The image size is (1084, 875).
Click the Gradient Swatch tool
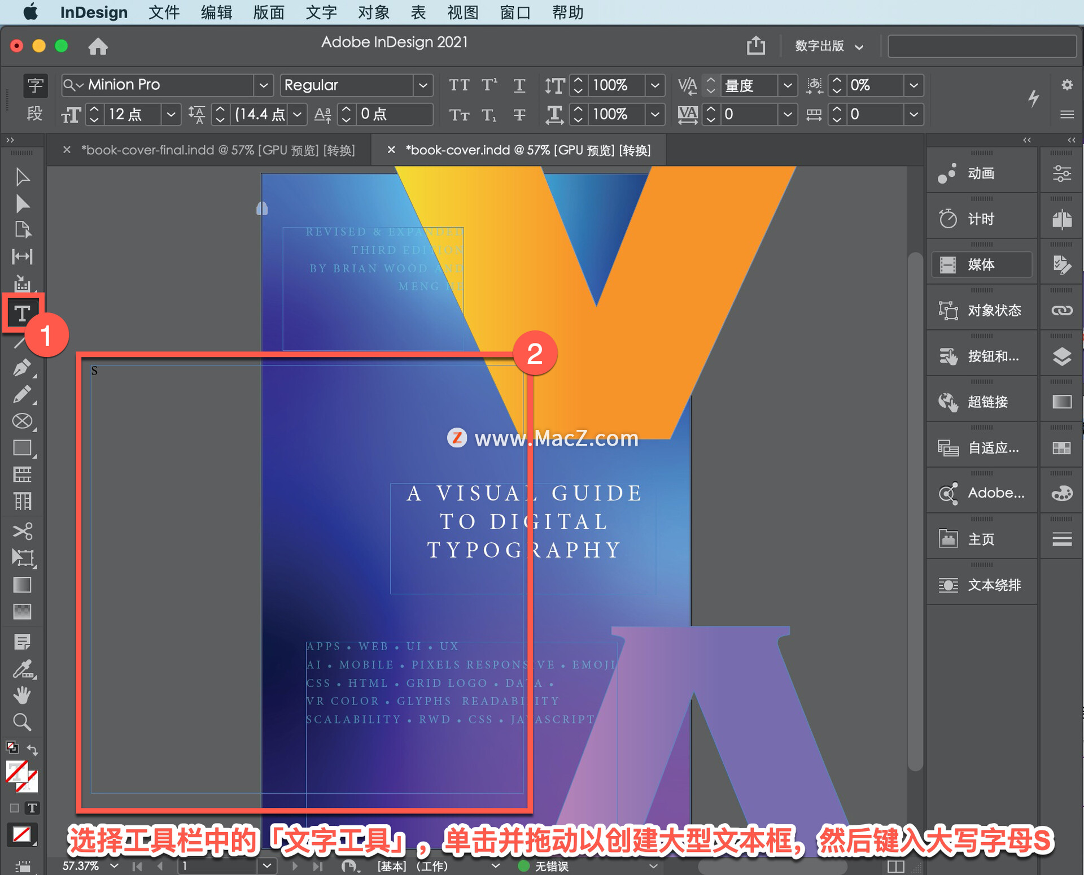[22, 585]
